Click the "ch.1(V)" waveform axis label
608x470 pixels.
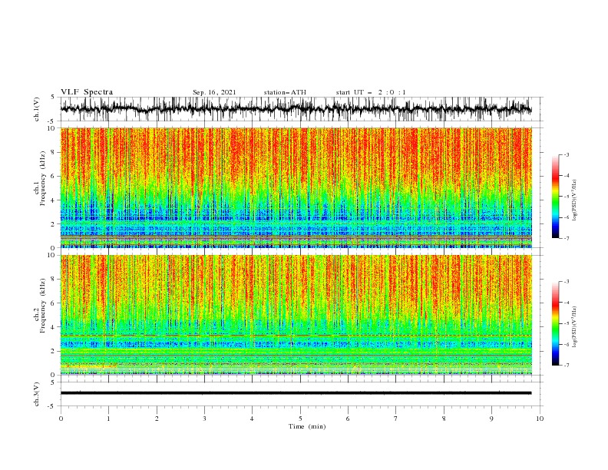pos(37,109)
